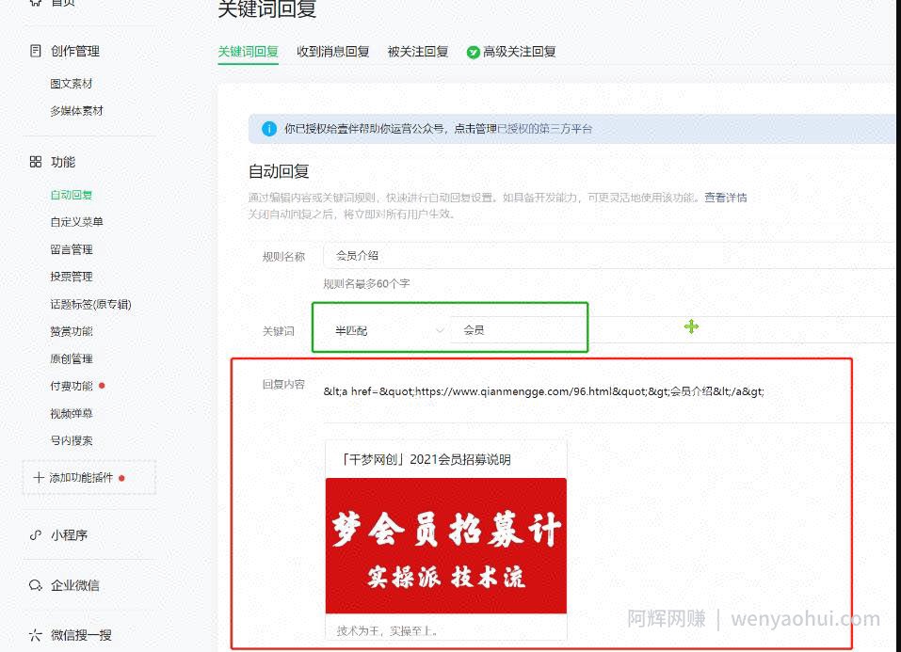Open 投票管理 in sidebar
Screen dimensions: 901x652
72,277
